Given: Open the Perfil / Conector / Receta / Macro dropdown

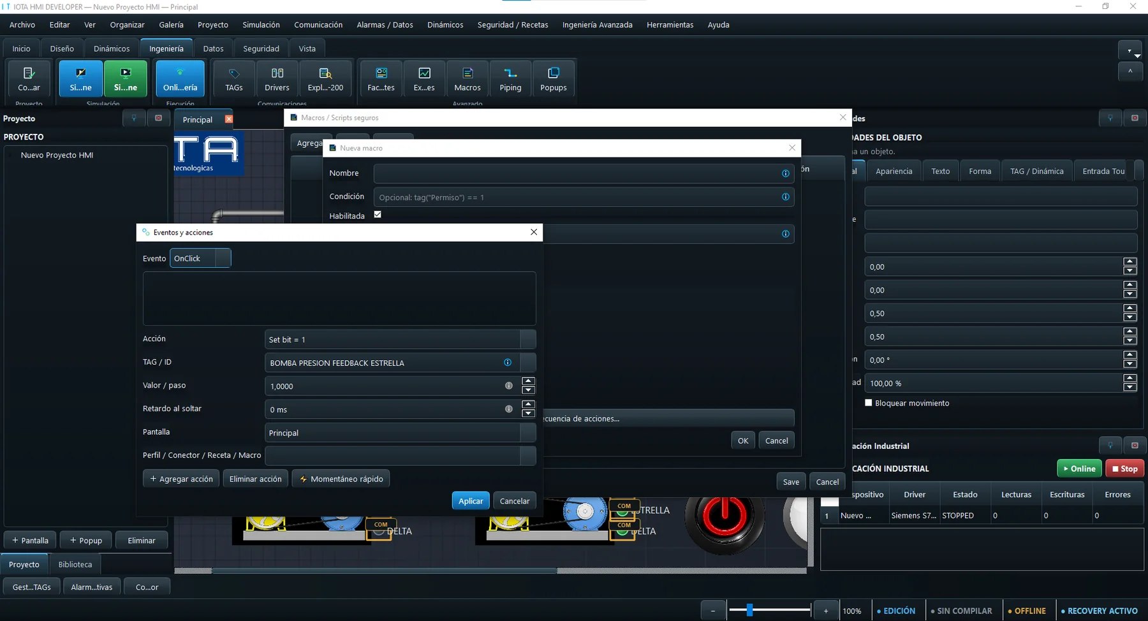Looking at the screenshot, I should click(x=400, y=456).
